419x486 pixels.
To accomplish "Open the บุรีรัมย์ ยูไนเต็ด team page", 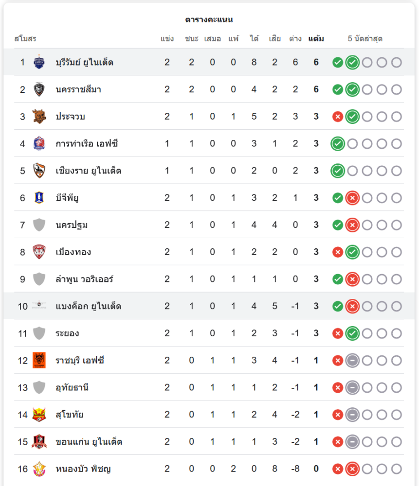I will pos(85,62).
